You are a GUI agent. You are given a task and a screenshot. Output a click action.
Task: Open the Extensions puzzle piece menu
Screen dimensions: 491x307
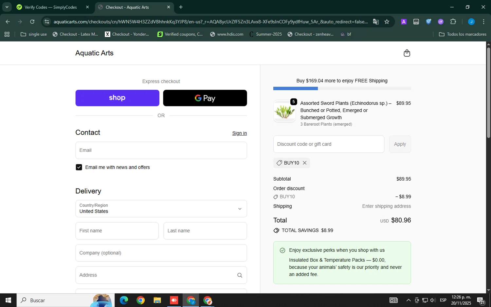(x=453, y=22)
